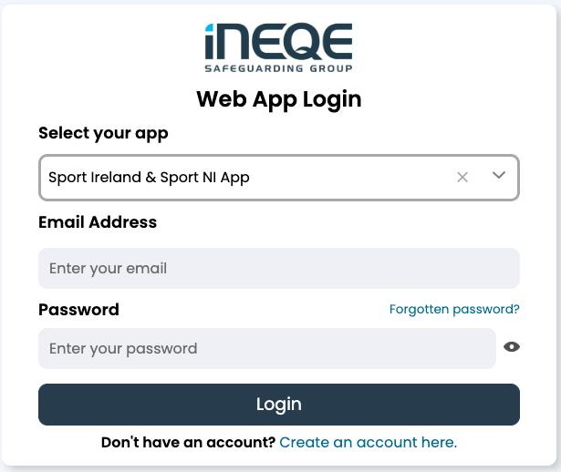Click the 'Email Address' field label
The height and width of the screenshot is (472, 561).
98,222
